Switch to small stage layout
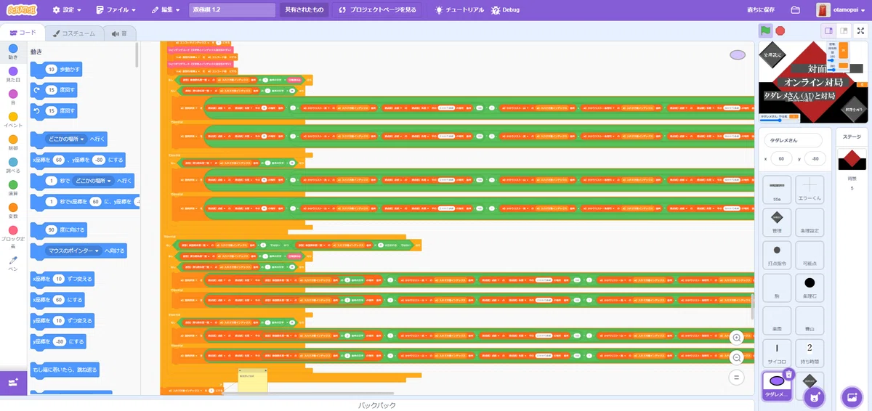 828,30
